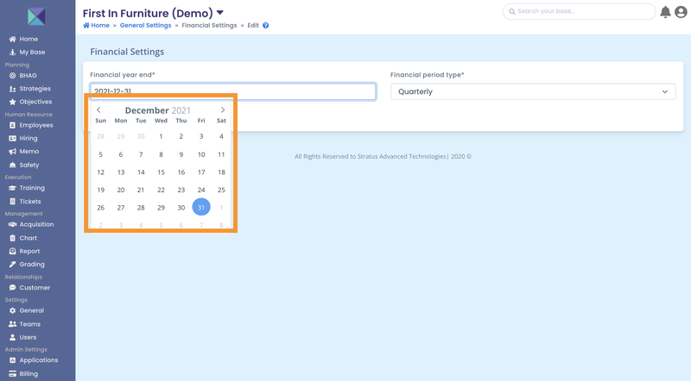Open Chart under Management
The image size is (691, 381).
tap(28, 238)
